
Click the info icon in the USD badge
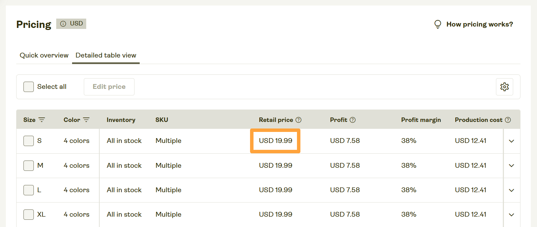click(62, 24)
